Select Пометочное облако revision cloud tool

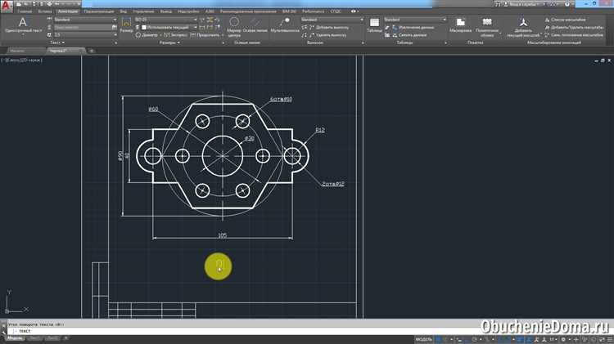487,27
